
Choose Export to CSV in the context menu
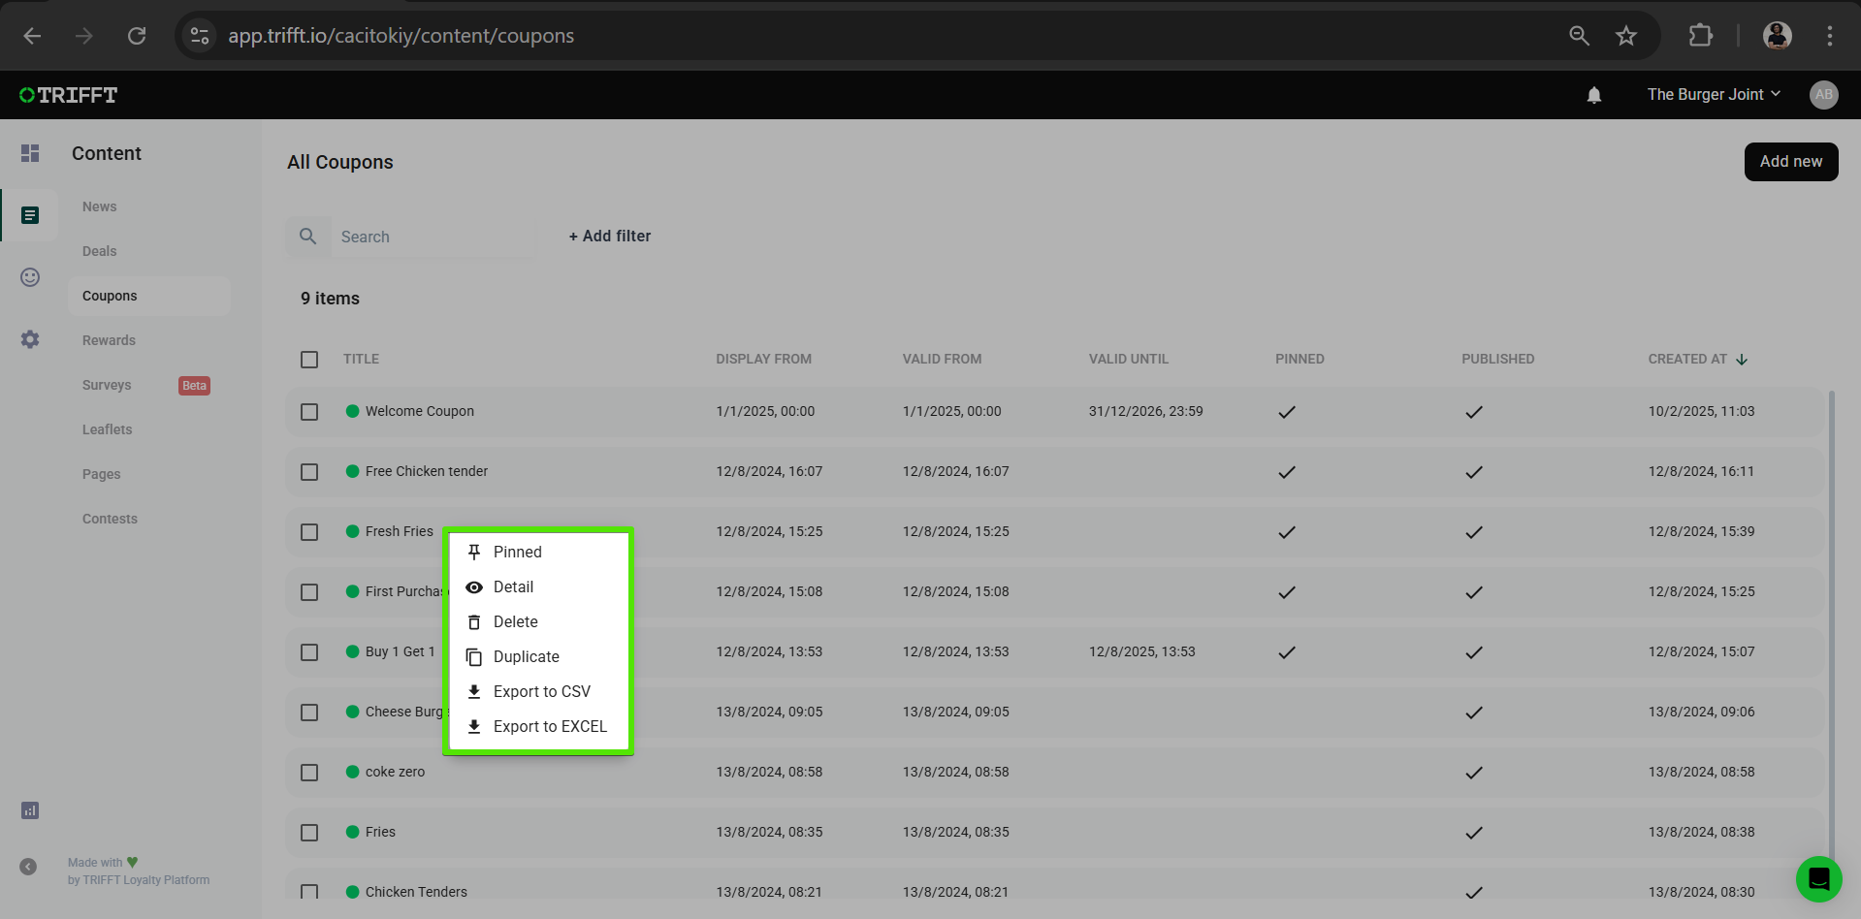[538, 691]
